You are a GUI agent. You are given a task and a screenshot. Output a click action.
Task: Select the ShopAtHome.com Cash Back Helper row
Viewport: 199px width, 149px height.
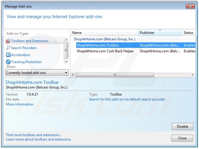136,51
